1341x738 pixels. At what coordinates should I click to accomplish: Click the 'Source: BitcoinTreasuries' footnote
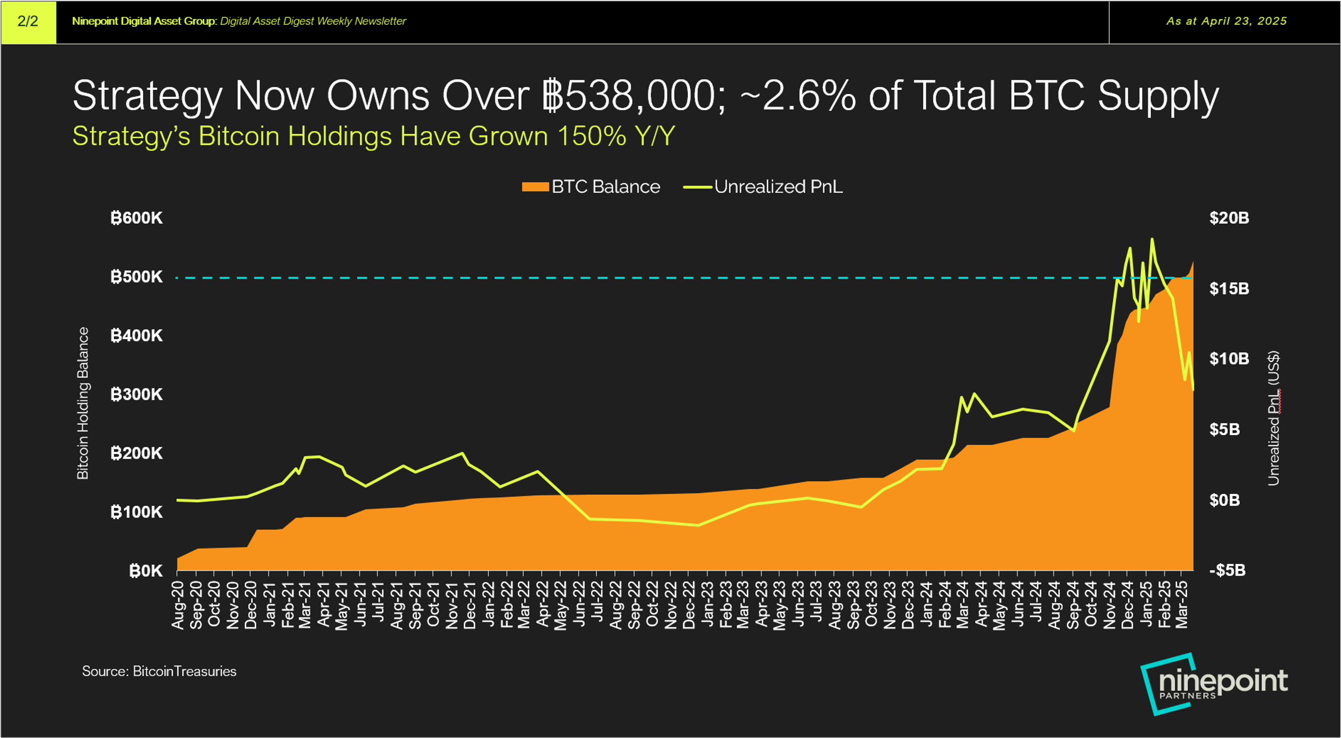pyautogui.click(x=159, y=671)
